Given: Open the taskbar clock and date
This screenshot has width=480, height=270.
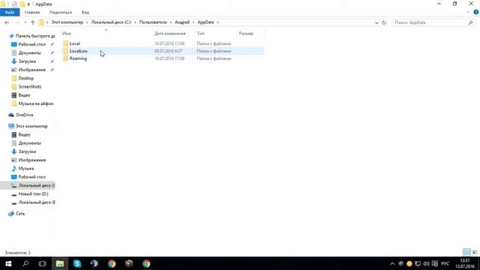Looking at the screenshot, I should 465,263.
